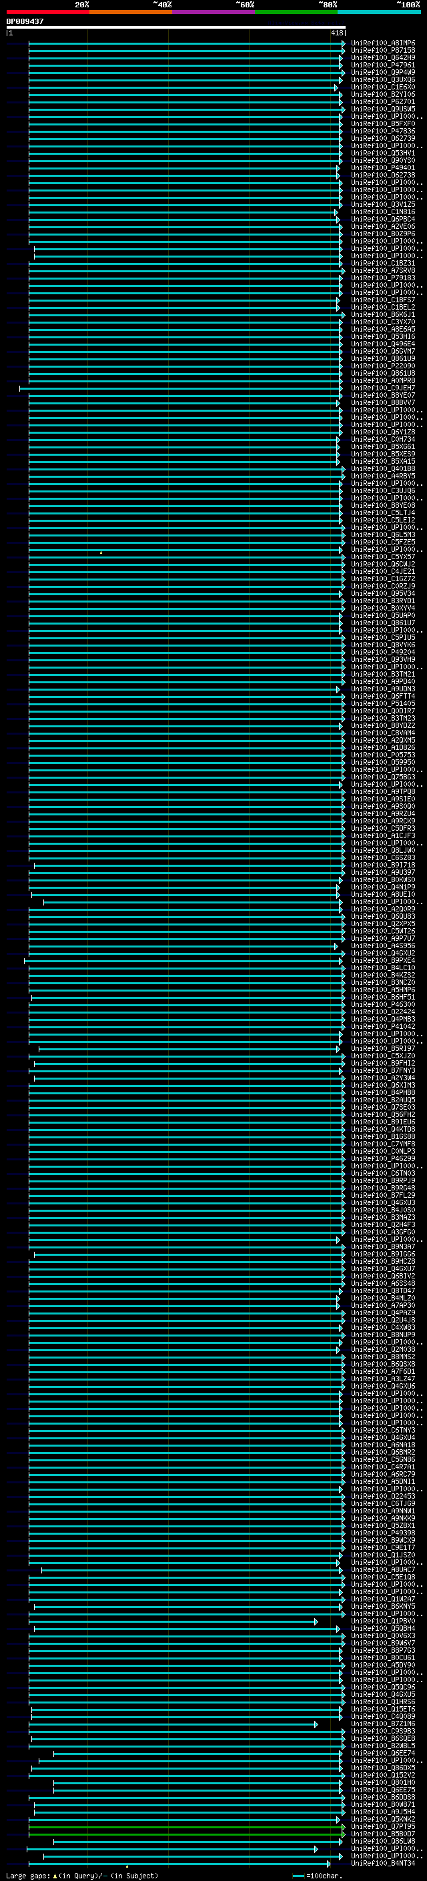427x1881 pixels.
Task: Click the 418 query end position number
Action: click(x=336, y=33)
